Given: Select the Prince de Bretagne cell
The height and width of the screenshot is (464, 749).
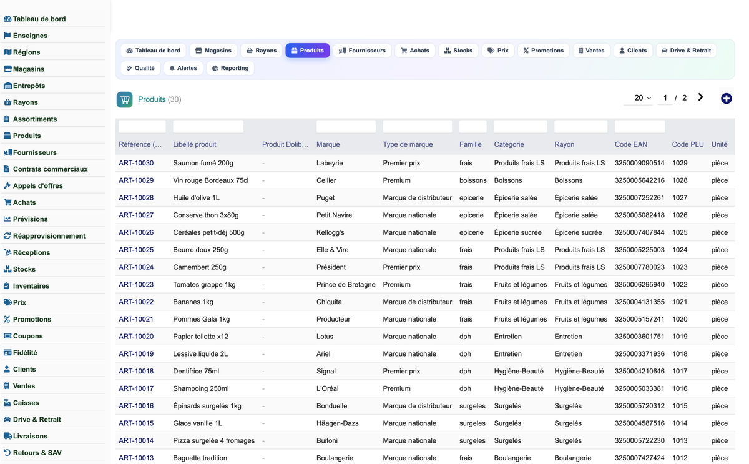Looking at the screenshot, I should coord(346,284).
